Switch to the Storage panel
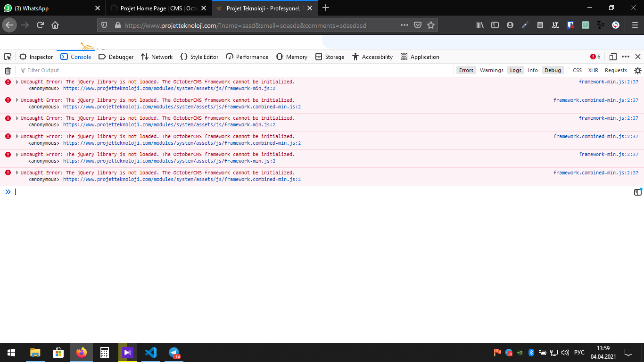 pyautogui.click(x=330, y=57)
